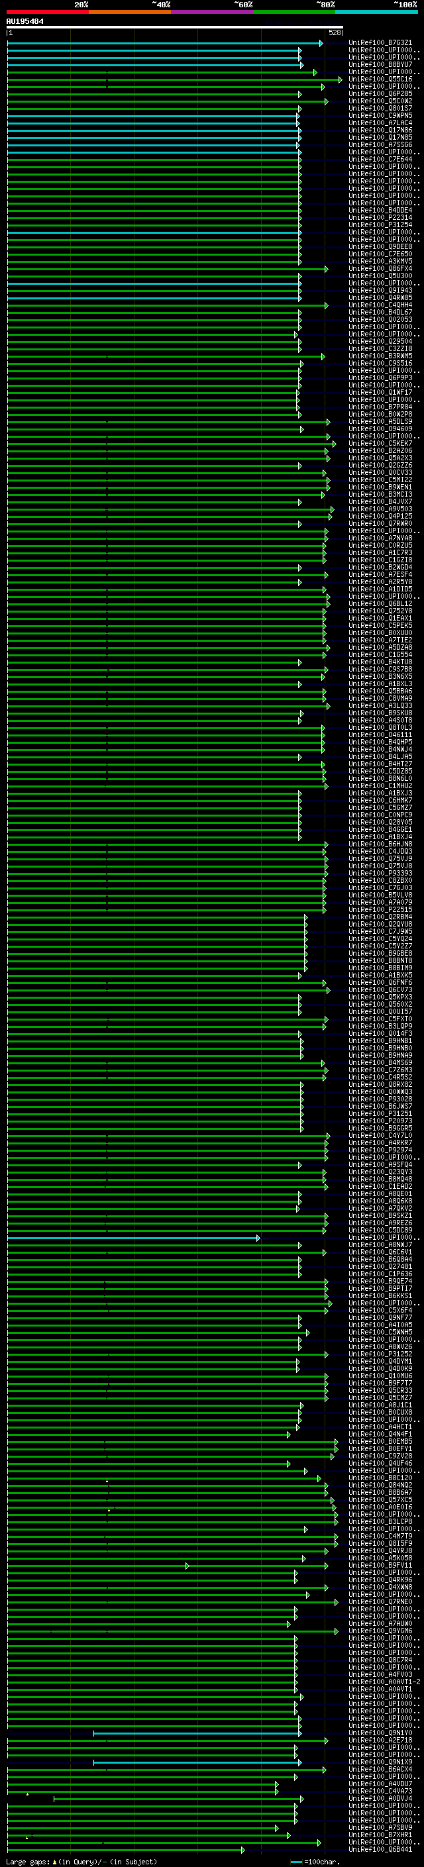The height and width of the screenshot is (1867, 424).
Task: Select hit UniRef100_P22515
Action: (x=380, y=909)
